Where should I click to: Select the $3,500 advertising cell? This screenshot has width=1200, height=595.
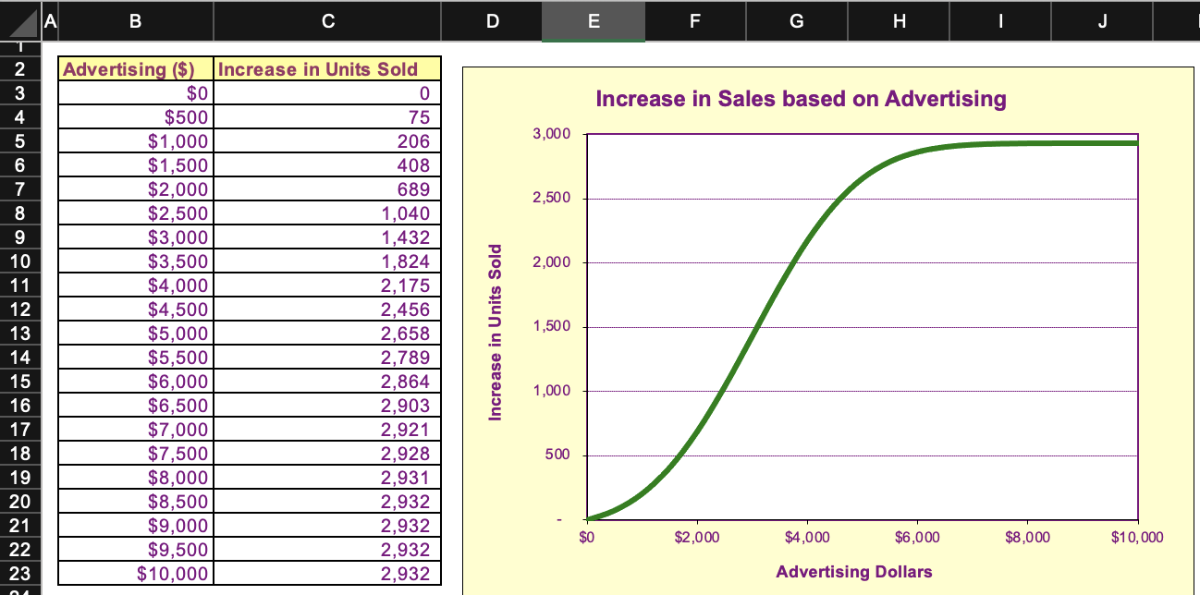(x=137, y=261)
